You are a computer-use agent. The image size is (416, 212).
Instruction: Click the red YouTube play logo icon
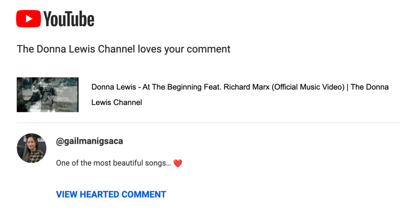28,19
